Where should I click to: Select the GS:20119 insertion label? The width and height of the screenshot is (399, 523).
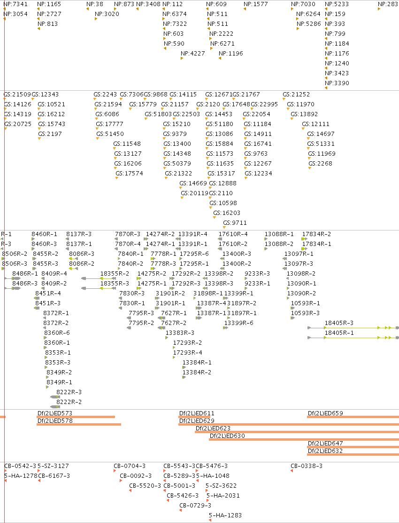[x=194, y=193]
